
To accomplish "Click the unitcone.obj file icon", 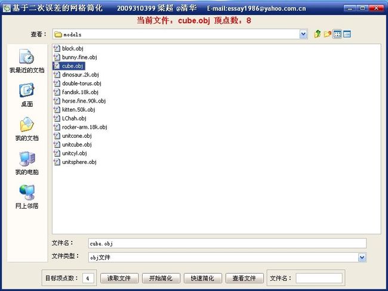I will (x=57, y=136).
